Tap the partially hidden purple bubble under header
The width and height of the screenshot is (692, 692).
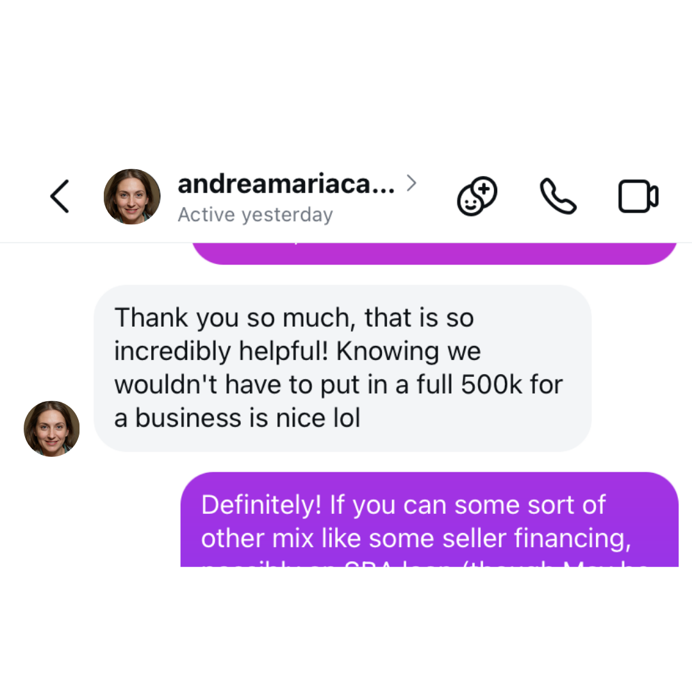[434, 253]
